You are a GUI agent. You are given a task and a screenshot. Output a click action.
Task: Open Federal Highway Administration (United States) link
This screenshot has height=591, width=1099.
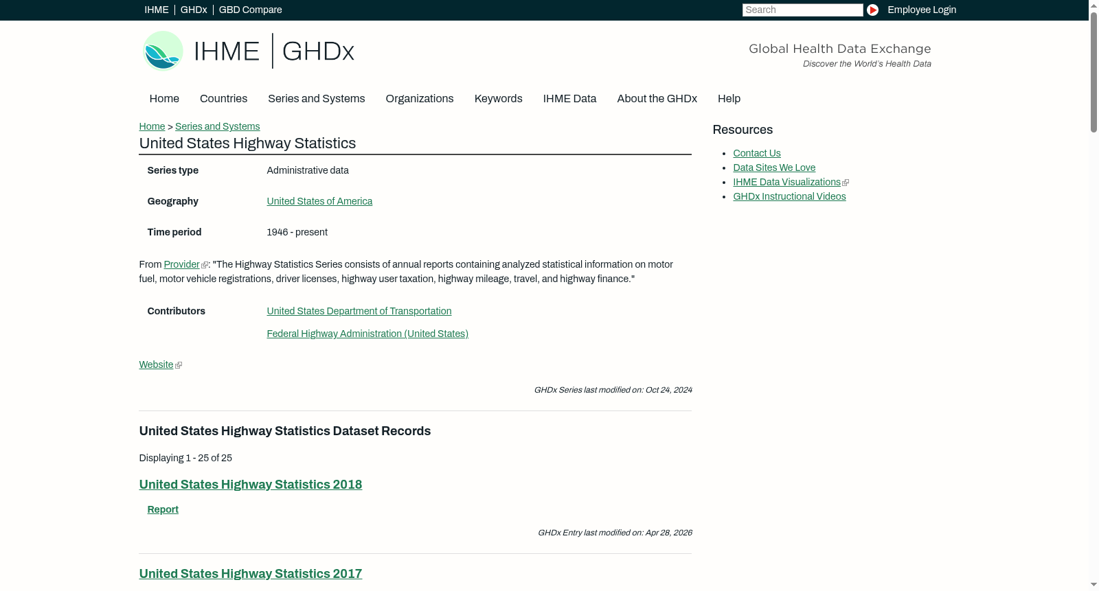tap(367, 334)
